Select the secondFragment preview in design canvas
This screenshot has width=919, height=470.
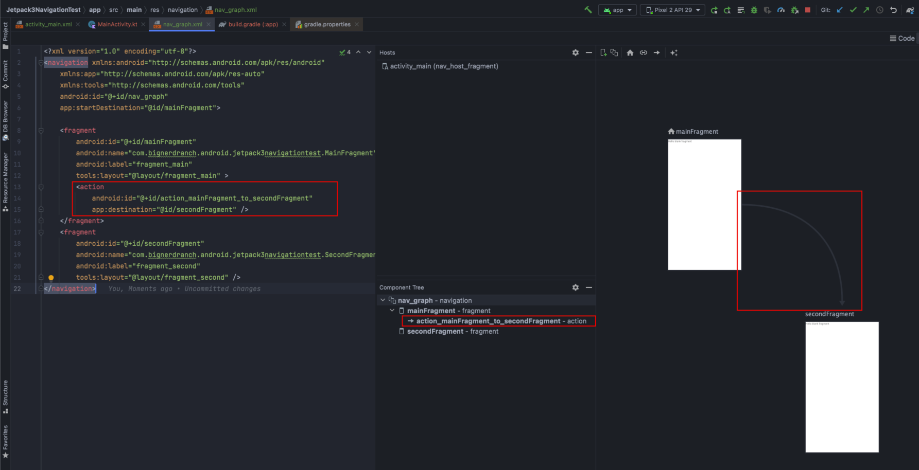842,387
